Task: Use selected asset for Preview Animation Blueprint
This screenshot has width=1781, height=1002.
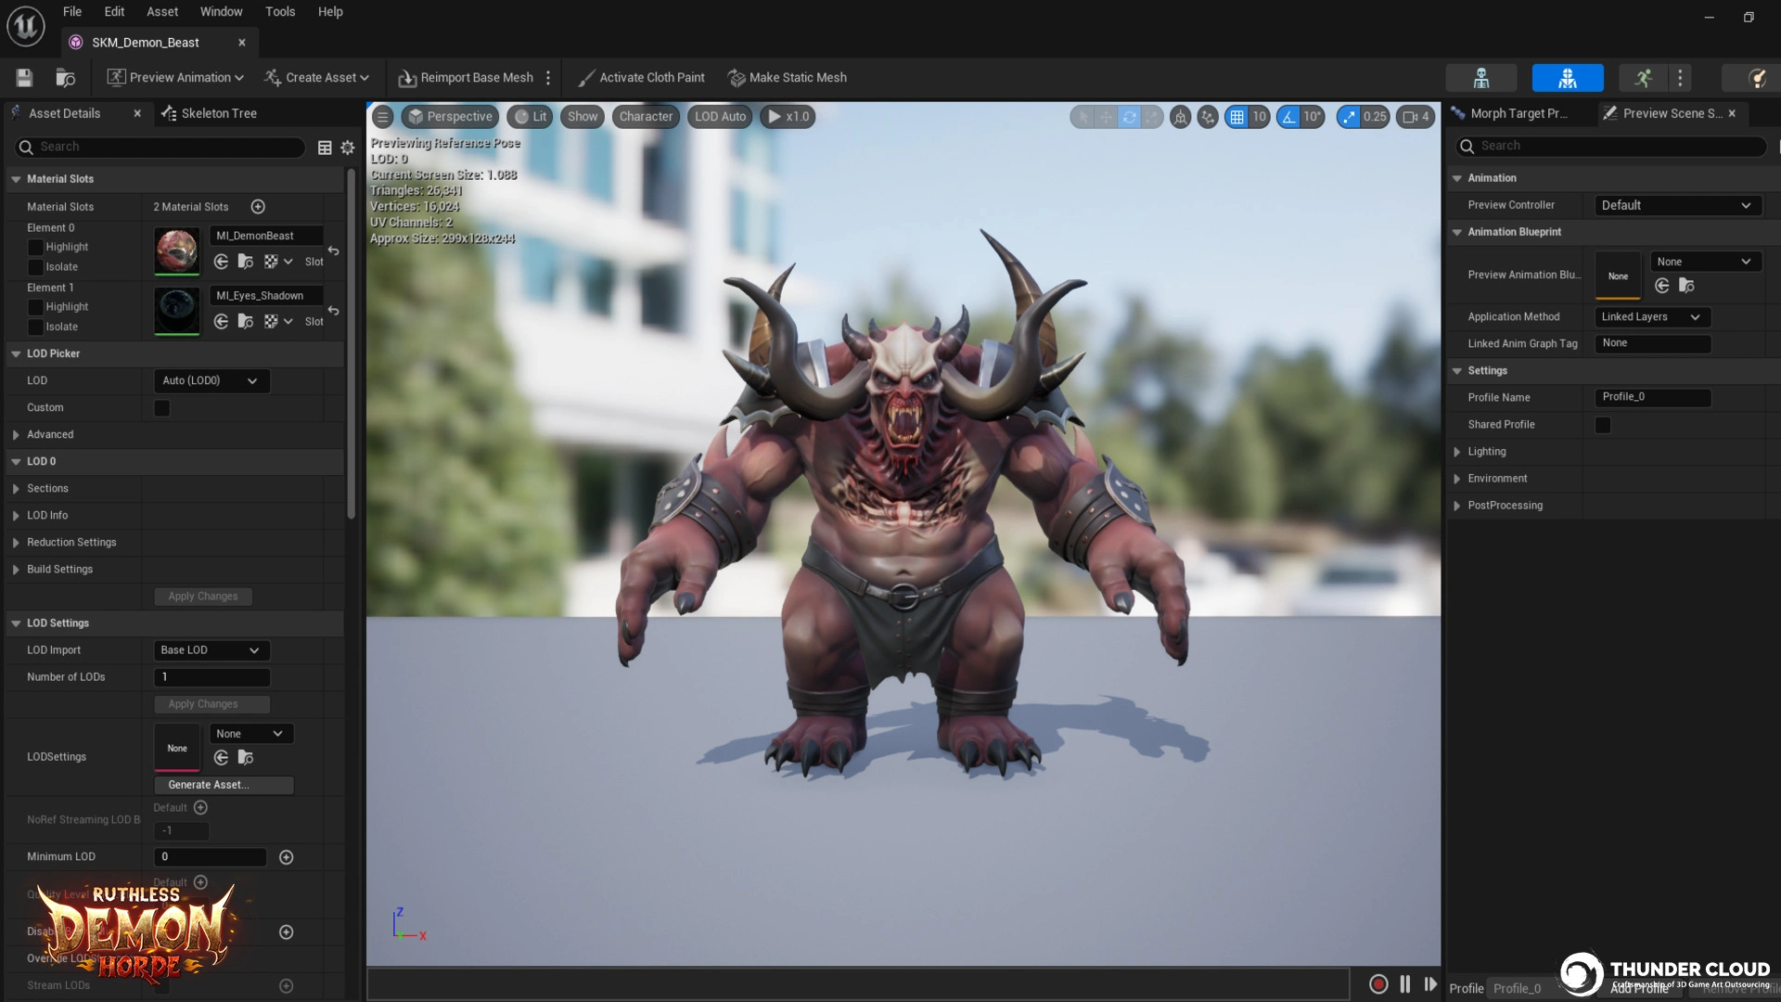Action: pyautogui.click(x=1661, y=286)
